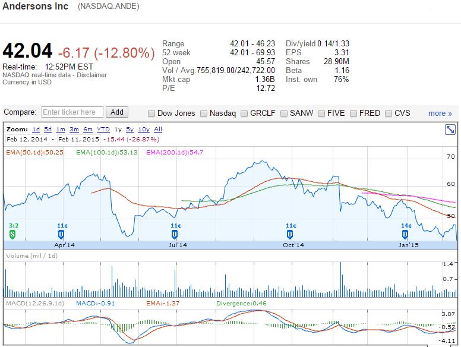Set chart zoom to 1d
This screenshot has width=461, height=347.
[x=36, y=130]
